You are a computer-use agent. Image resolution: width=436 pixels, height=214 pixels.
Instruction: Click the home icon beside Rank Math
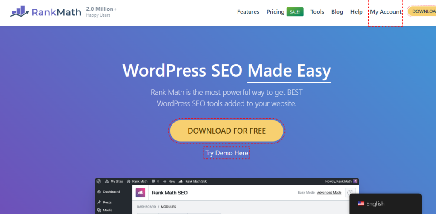129,181
